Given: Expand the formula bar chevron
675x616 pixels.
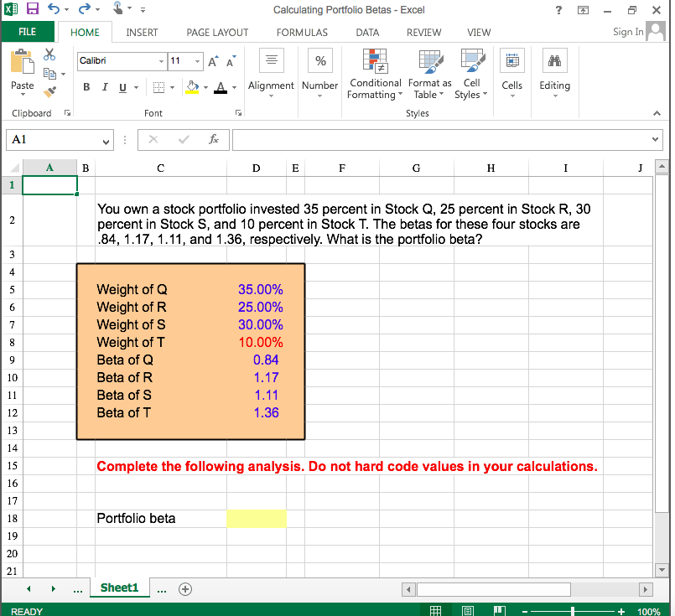Looking at the screenshot, I should [x=655, y=139].
